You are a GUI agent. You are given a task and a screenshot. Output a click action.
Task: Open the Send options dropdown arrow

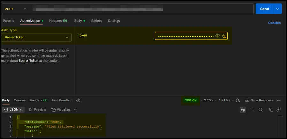[x=277, y=9]
